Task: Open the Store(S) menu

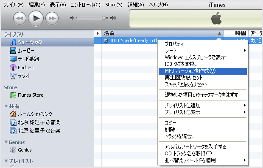Action: pos(114,5)
